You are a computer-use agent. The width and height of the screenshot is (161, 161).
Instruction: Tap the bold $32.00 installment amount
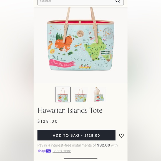pos(103,145)
